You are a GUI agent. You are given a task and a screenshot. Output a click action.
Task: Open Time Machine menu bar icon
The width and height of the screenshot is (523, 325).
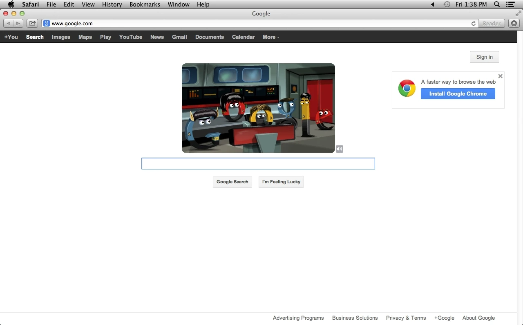pyautogui.click(x=447, y=4)
